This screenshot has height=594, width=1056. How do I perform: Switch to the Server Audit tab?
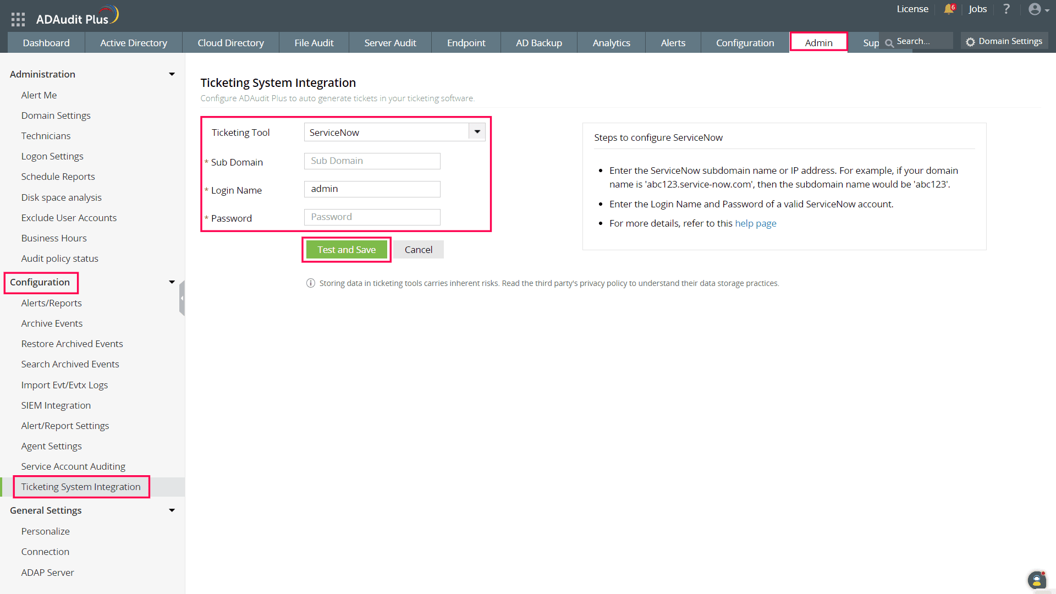(x=390, y=43)
